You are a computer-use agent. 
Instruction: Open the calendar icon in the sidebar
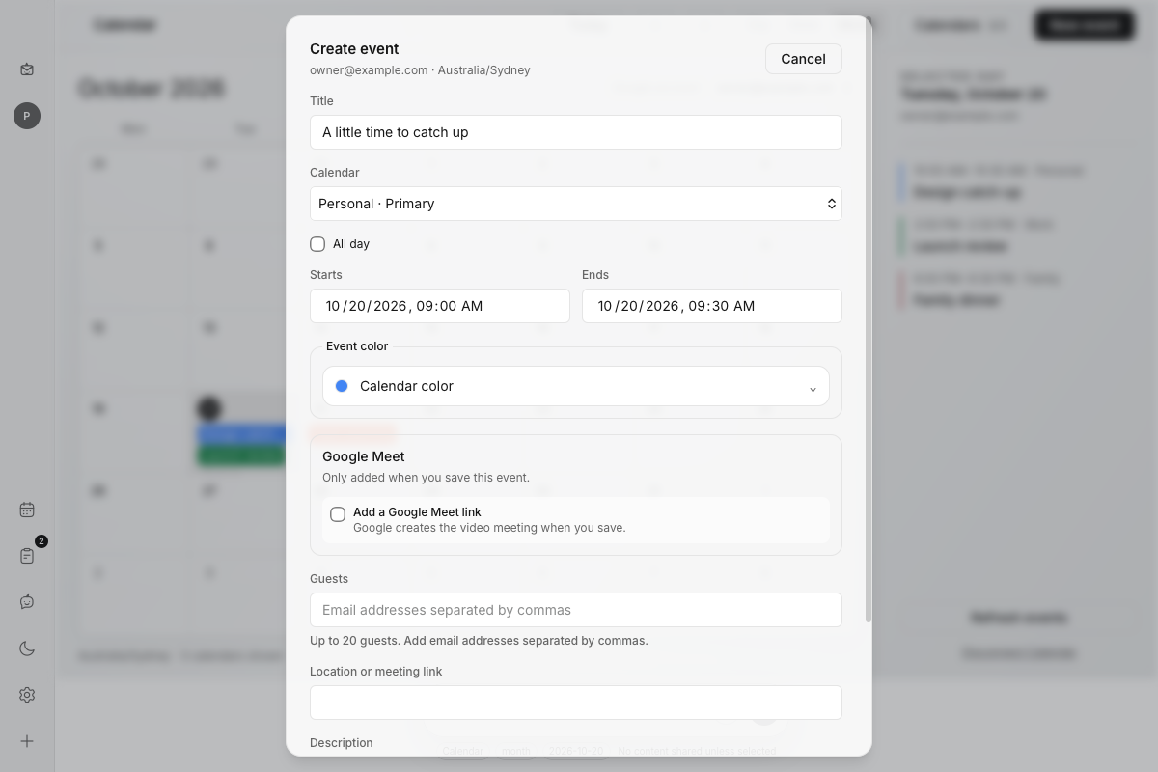[x=27, y=510]
